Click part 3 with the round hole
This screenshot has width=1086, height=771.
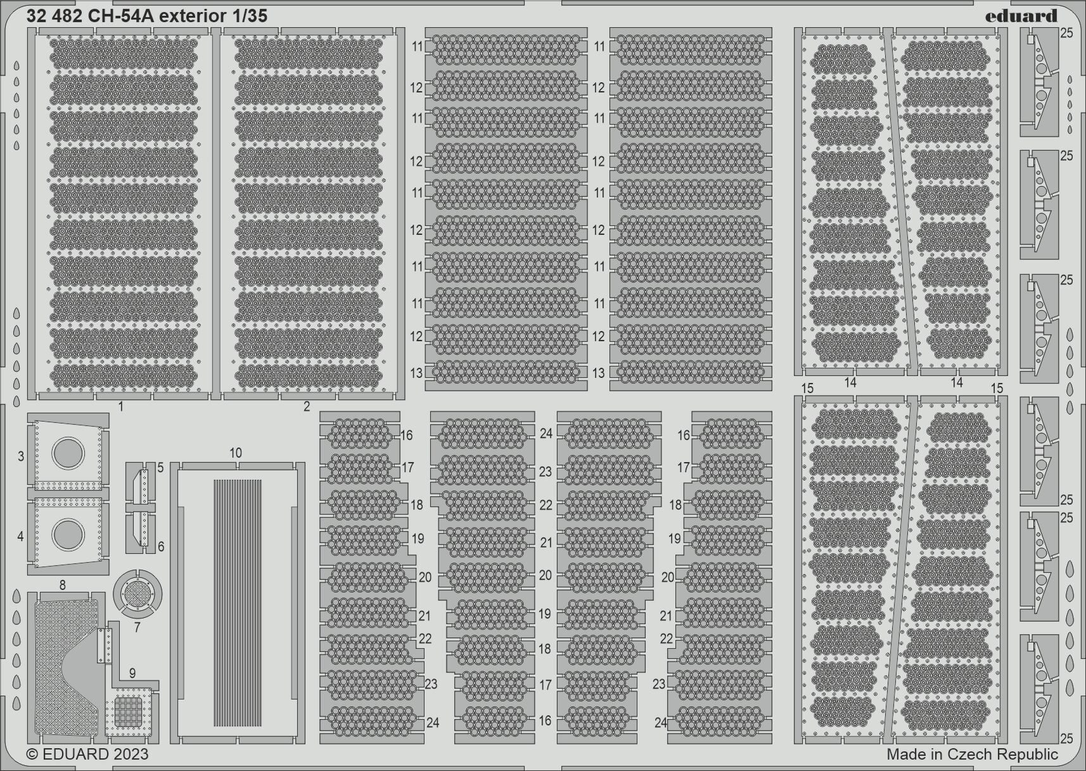click(68, 453)
